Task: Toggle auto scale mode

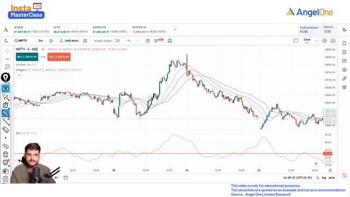Action: pyautogui.click(x=332, y=178)
